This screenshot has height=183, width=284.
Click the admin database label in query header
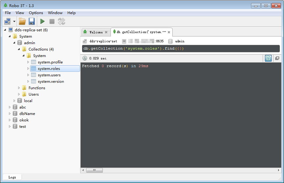click(x=180, y=41)
